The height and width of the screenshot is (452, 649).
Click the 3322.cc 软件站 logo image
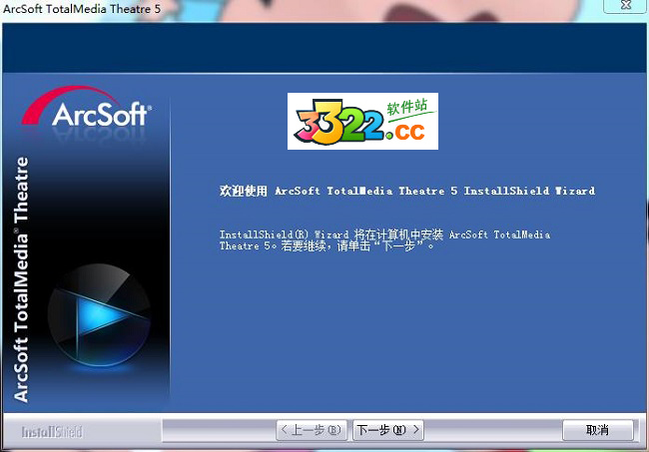[362, 121]
